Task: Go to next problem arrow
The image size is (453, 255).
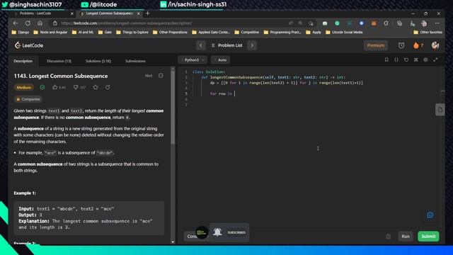Action: (252, 45)
